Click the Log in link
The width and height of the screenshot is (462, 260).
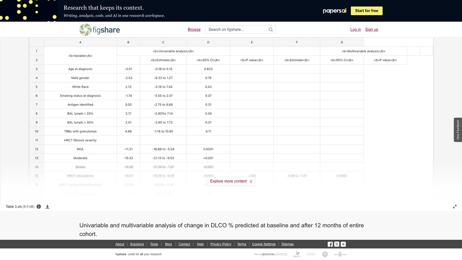(x=356, y=30)
